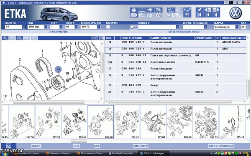This screenshot has width=251, height=156.
Task: Click the VIN-НОМЕР button
Action: click(x=141, y=146)
